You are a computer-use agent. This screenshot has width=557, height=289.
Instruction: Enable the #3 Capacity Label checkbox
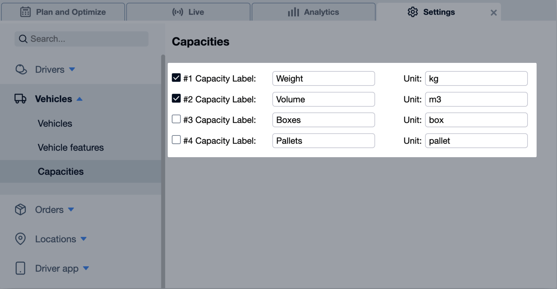click(x=176, y=119)
